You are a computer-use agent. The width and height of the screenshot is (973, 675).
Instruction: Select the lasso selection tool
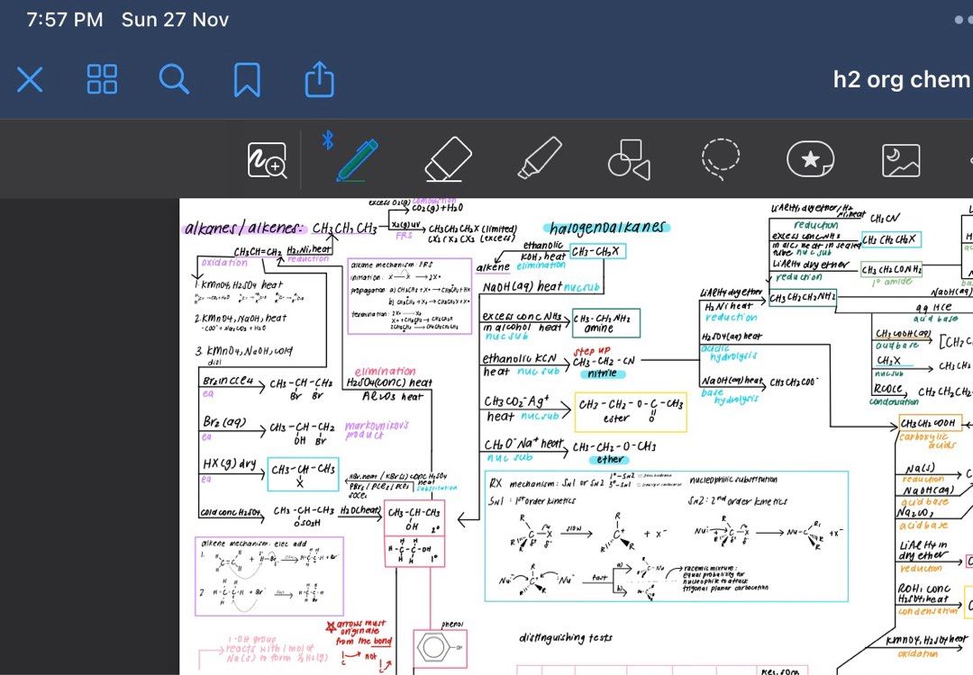(719, 159)
